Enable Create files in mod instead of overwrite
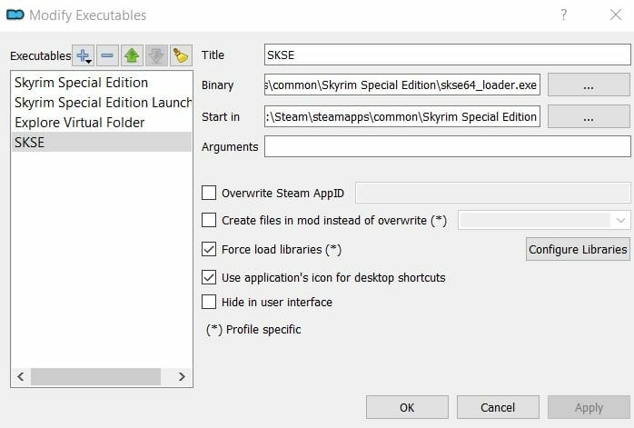This screenshot has height=428, width=634. pos(209,221)
